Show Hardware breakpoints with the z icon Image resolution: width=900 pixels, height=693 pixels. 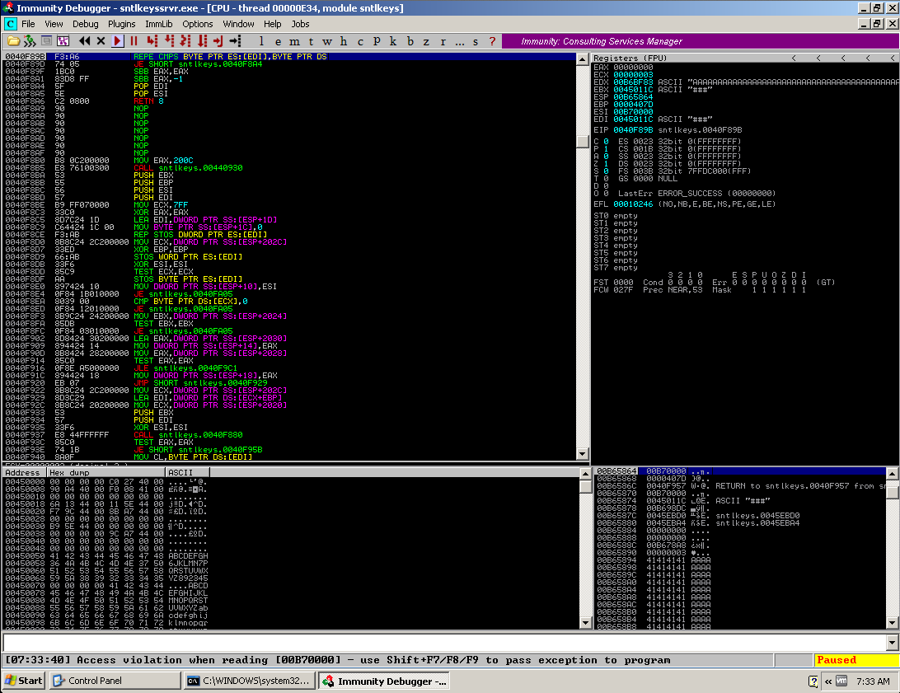426,41
